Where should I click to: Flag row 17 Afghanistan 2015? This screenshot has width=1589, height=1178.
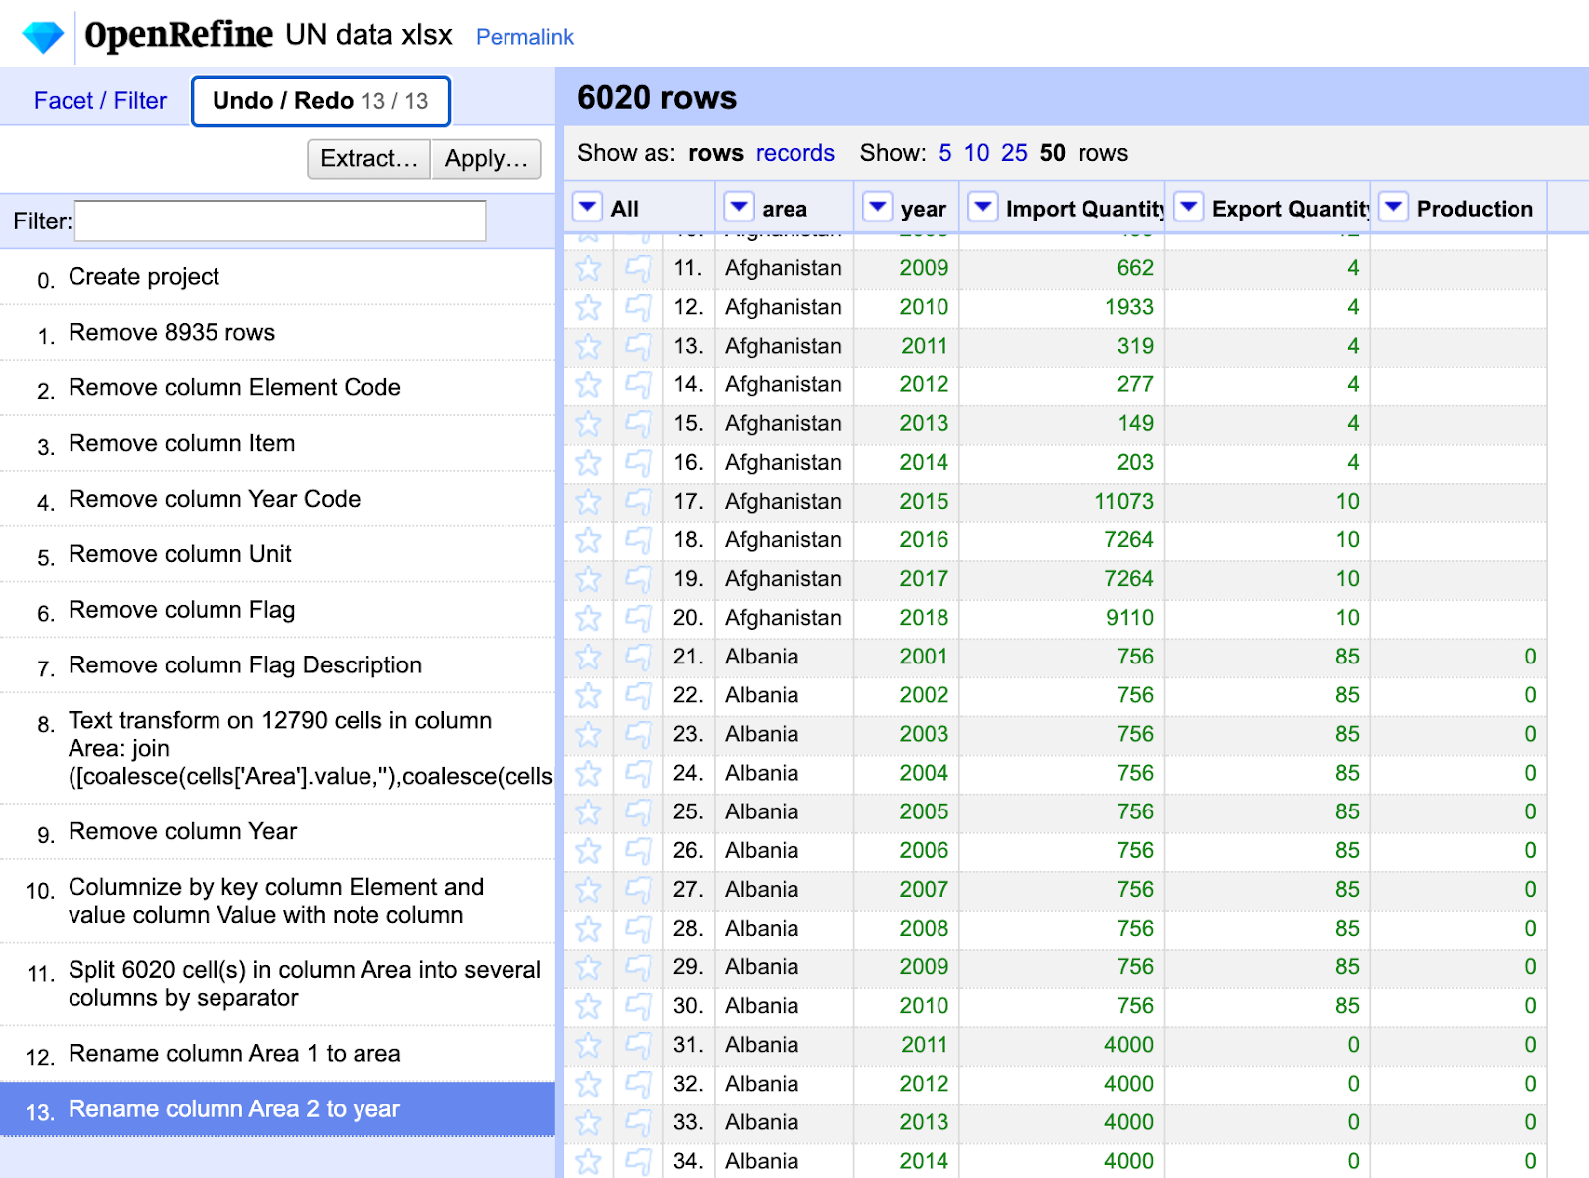click(638, 501)
